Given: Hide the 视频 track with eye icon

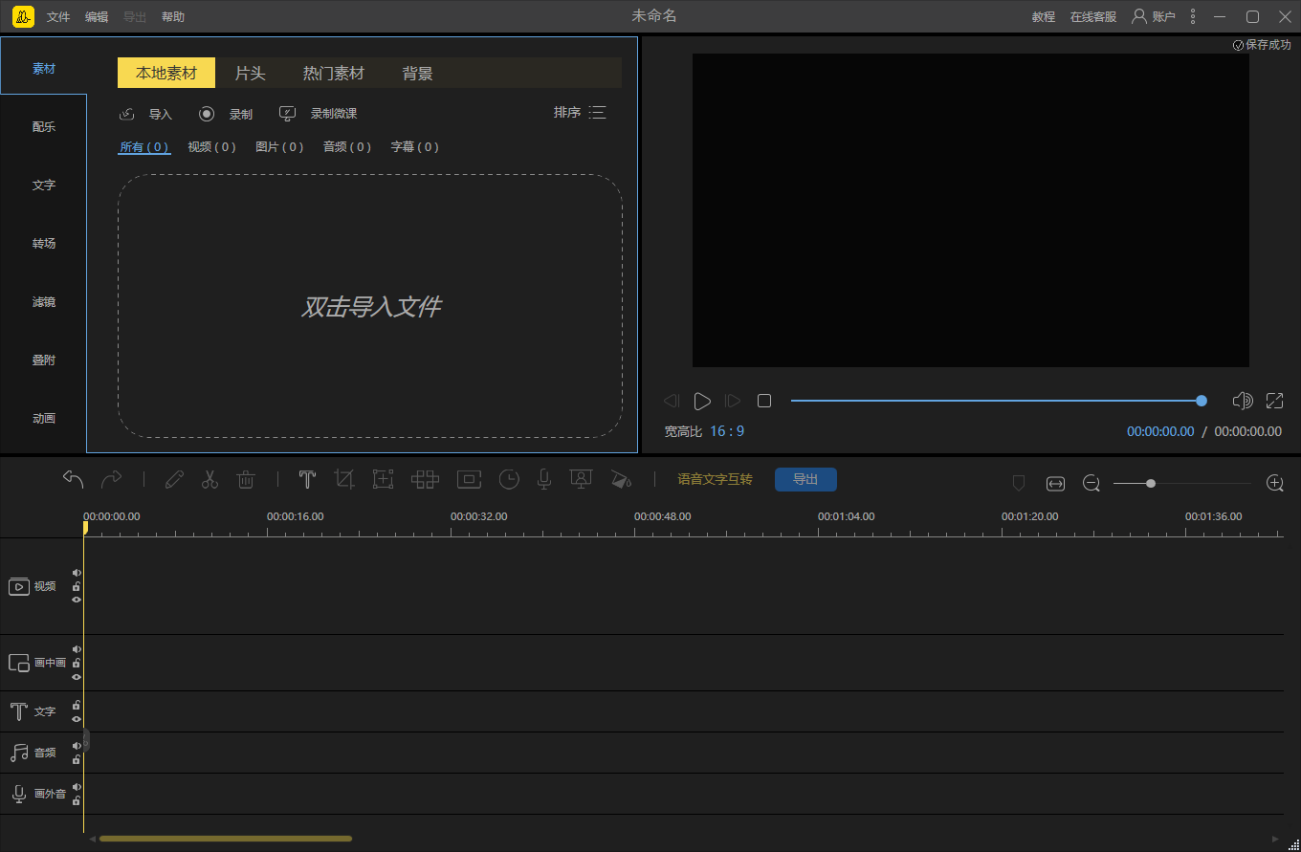Looking at the screenshot, I should click(x=77, y=600).
